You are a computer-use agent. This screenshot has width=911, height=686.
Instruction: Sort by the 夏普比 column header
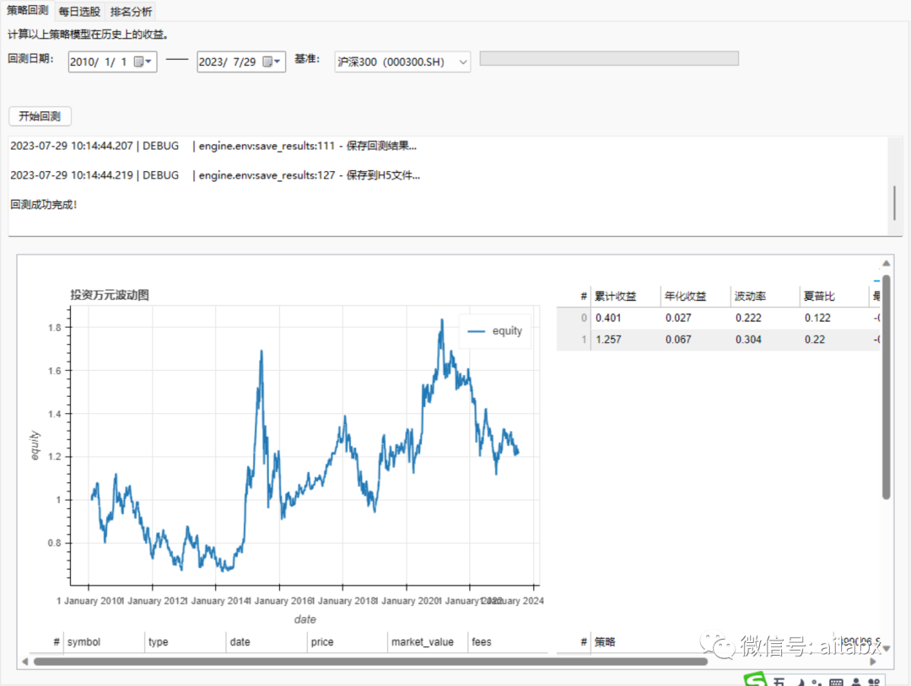834,296
